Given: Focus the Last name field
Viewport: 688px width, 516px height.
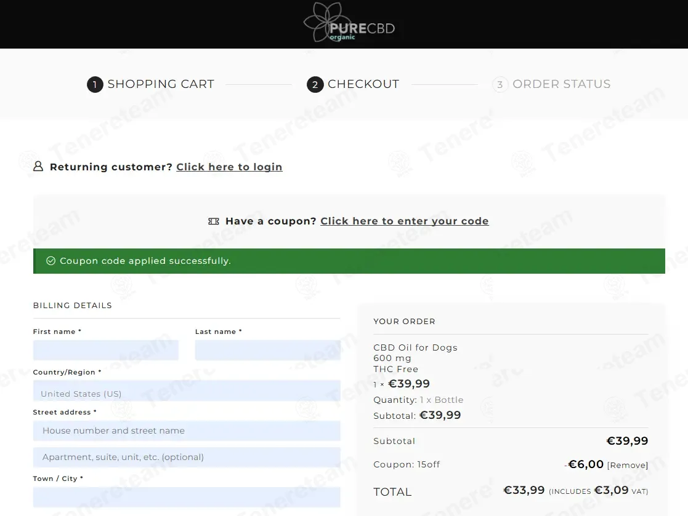Looking at the screenshot, I should (x=268, y=351).
